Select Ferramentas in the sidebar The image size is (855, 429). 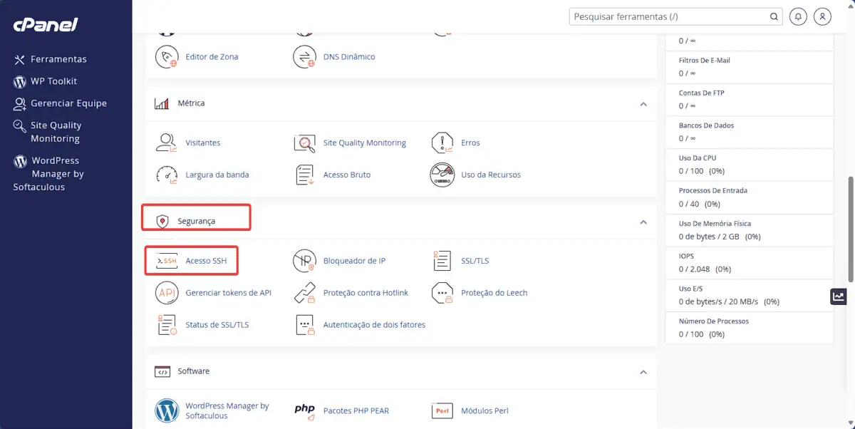[x=58, y=59]
